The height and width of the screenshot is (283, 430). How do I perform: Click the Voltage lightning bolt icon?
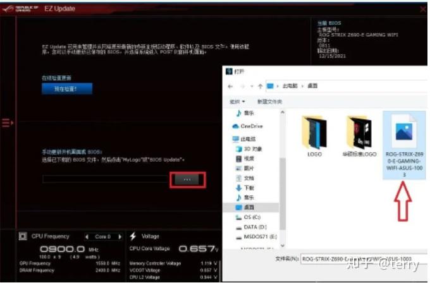point(133,236)
